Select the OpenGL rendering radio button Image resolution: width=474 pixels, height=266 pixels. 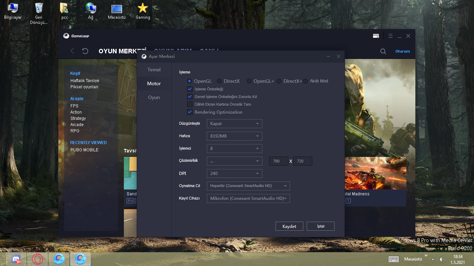click(189, 81)
